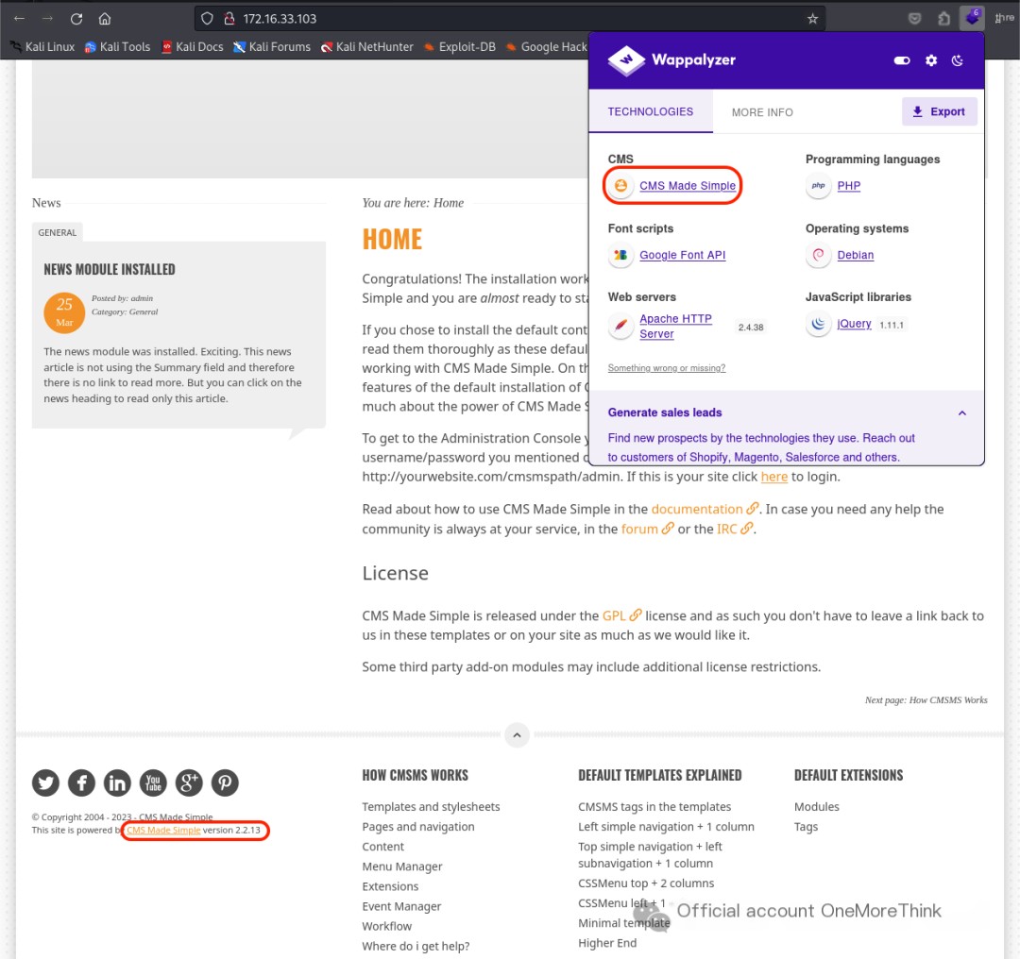Click the PHP logo icon
This screenshot has width=1020, height=959.
click(x=818, y=185)
